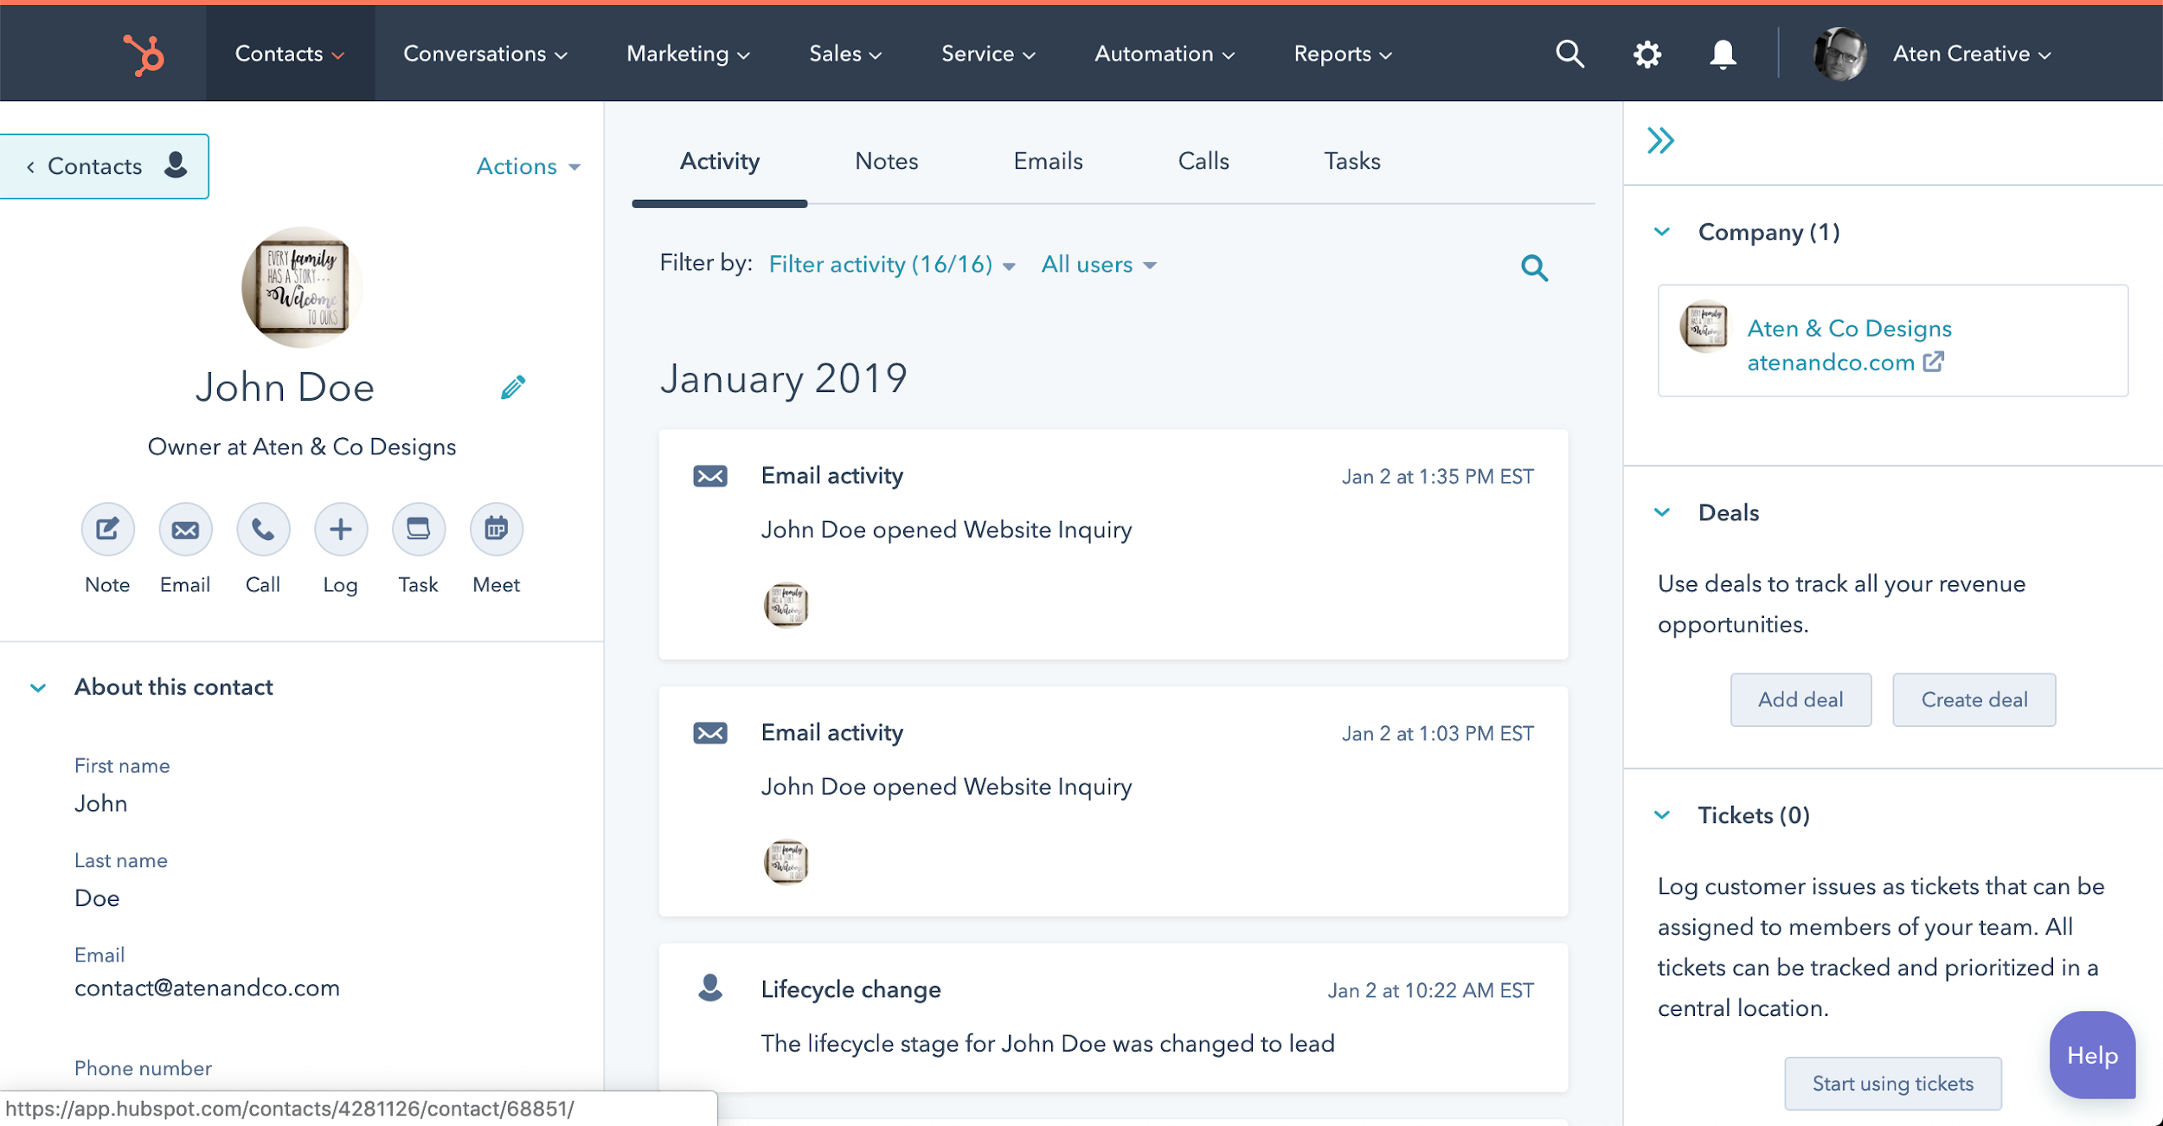
Task: Collapse the About this contact section
Action: (38, 687)
